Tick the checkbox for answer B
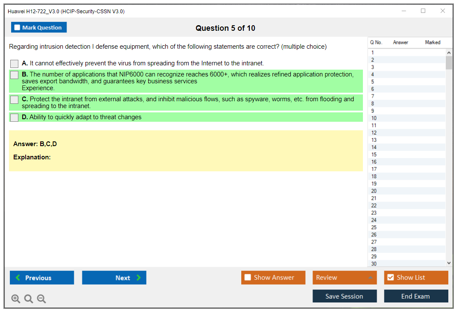This screenshot has width=459, height=314. 15,75
